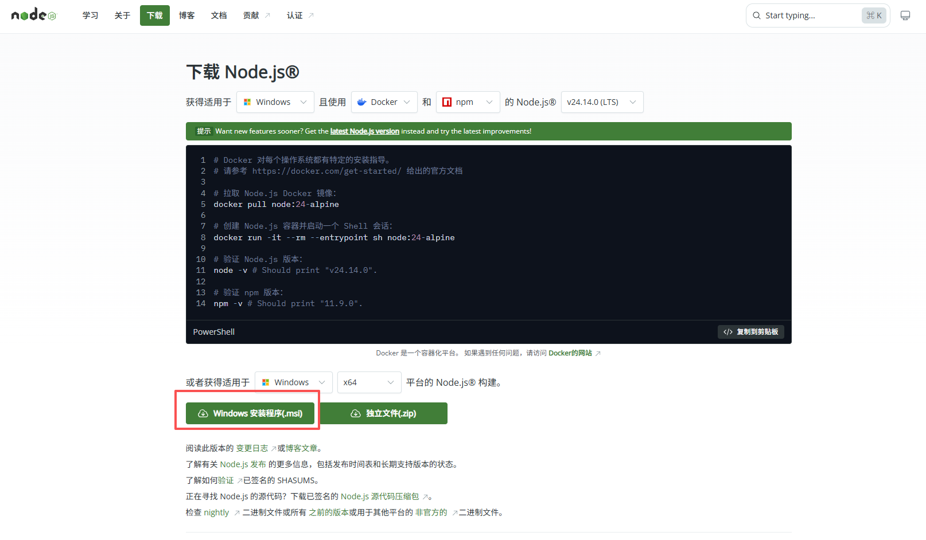Open the 关于 menu item
The image size is (926, 540).
click(x=123, y=15)
